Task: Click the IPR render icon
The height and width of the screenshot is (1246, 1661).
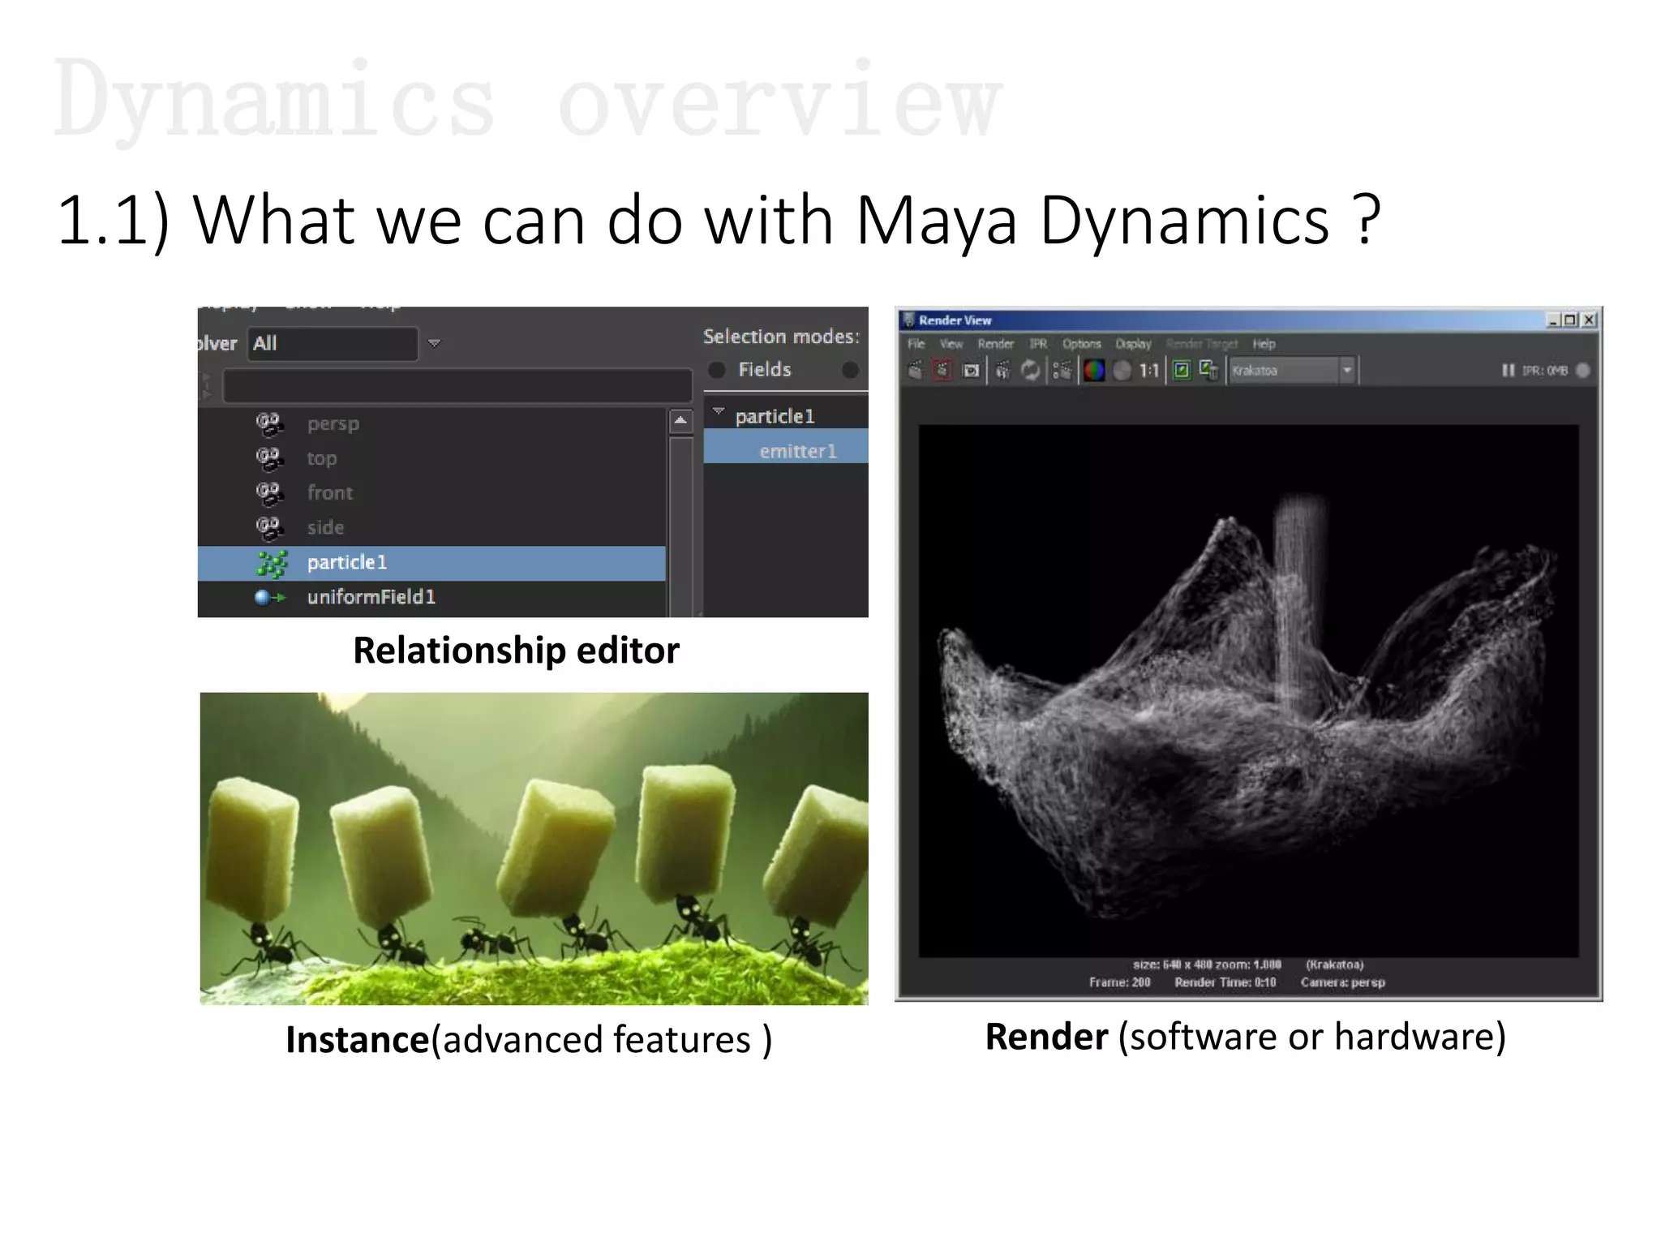Action: click(x=1003, y=371)
